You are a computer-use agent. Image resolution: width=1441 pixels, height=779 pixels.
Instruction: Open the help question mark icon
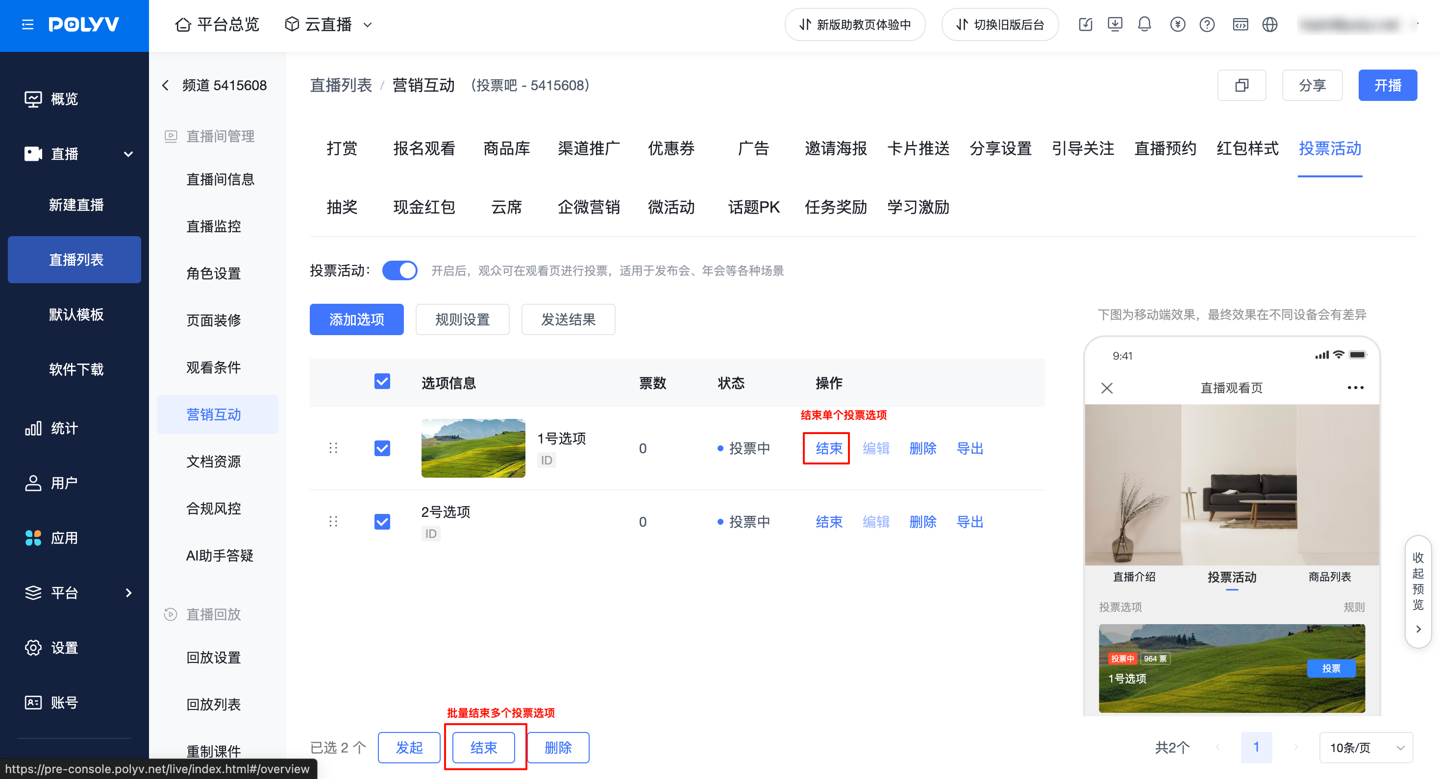(x=1207, y=24)
